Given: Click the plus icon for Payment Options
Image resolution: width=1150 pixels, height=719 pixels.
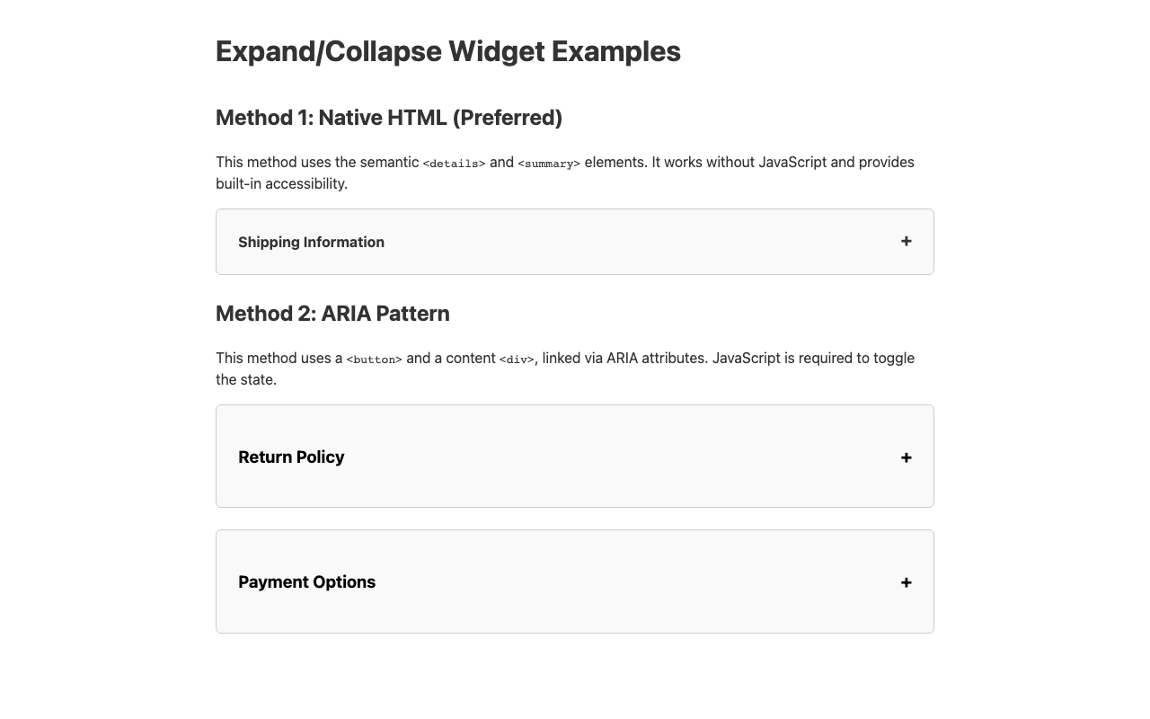Looking at the screenshot, I should click(906, 582).
